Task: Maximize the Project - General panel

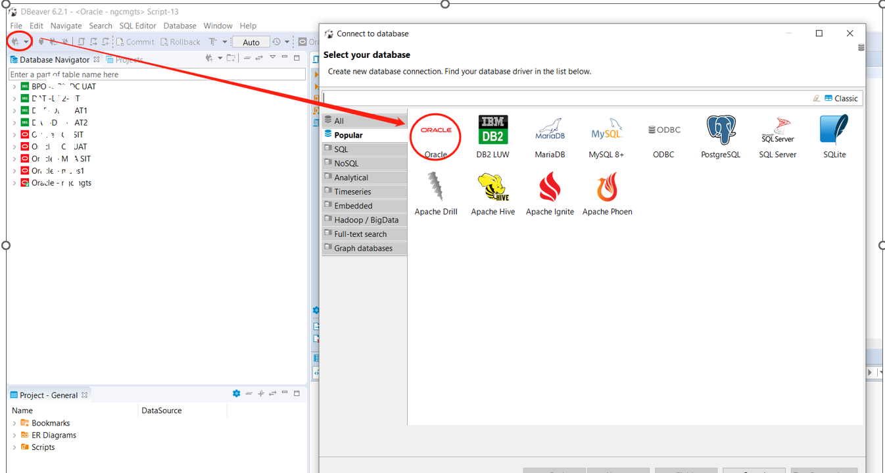Action: click(297, 393)
